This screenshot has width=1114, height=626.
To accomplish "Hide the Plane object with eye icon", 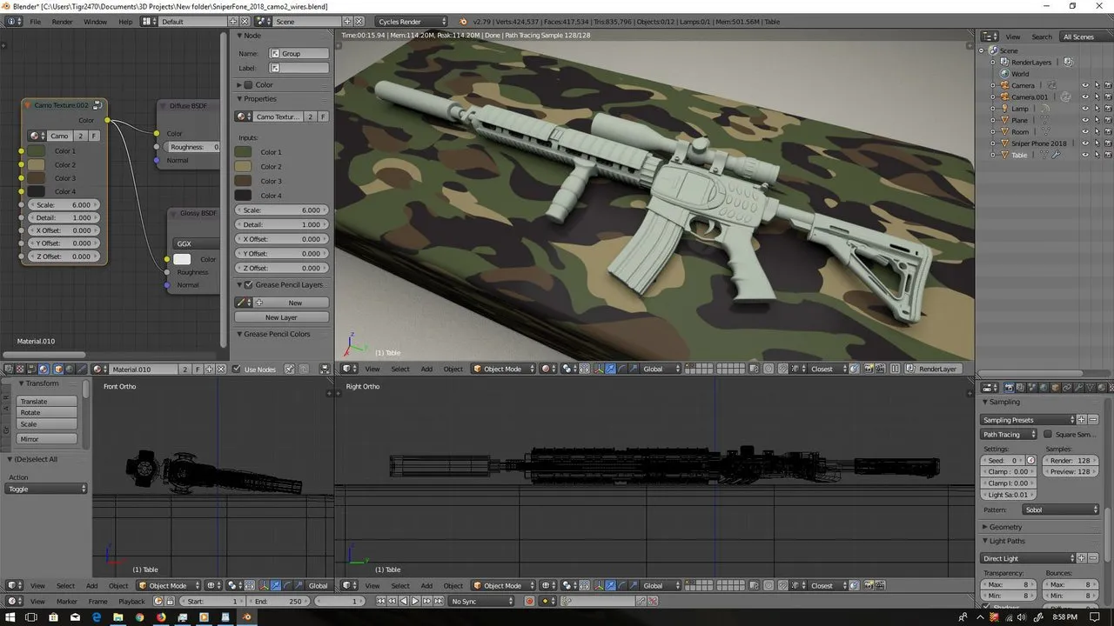I will coord(1084,120).
